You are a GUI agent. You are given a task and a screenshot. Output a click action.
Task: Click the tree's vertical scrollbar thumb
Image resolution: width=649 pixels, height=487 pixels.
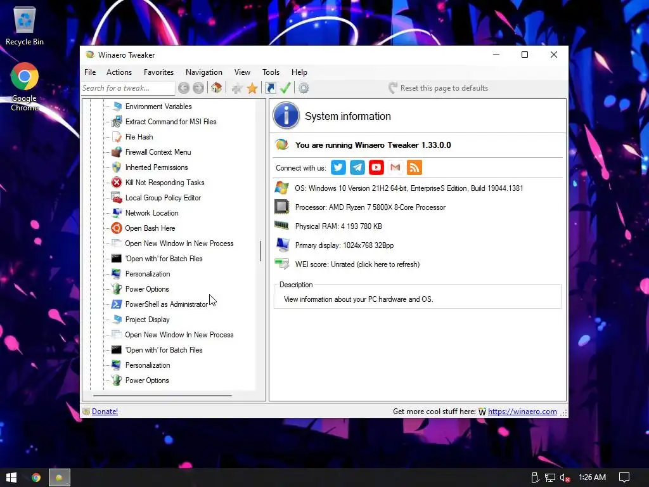[x=260, y=251]
